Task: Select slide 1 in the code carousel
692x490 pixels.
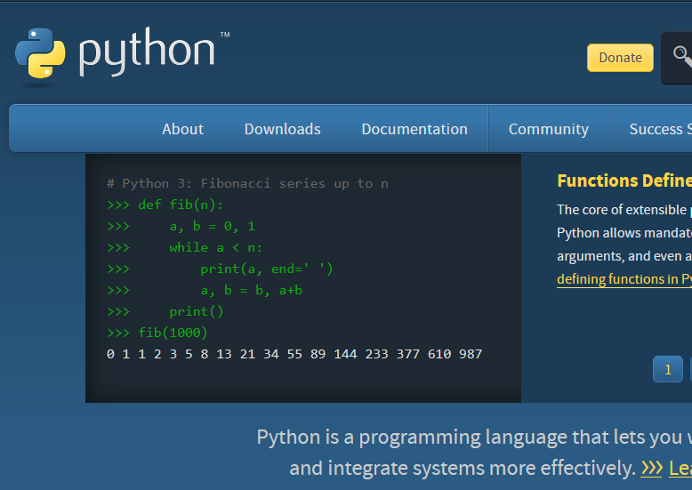Action: coord(668,369)
